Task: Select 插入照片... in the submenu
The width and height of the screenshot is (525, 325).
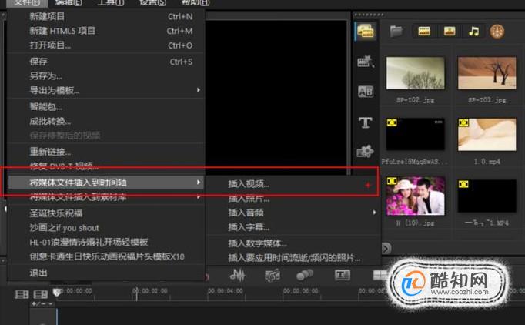Action: (x=293, y=199)
